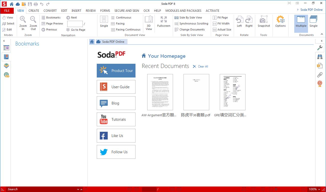The height and width of the screenshot is (192, 326).
Task: Open the bookmarks sidebar panel icon
Action: click(6, 57)
